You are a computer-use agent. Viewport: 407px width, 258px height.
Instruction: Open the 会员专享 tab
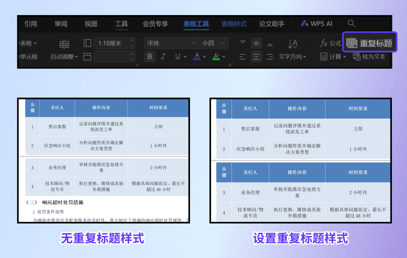tap(155, 24)
